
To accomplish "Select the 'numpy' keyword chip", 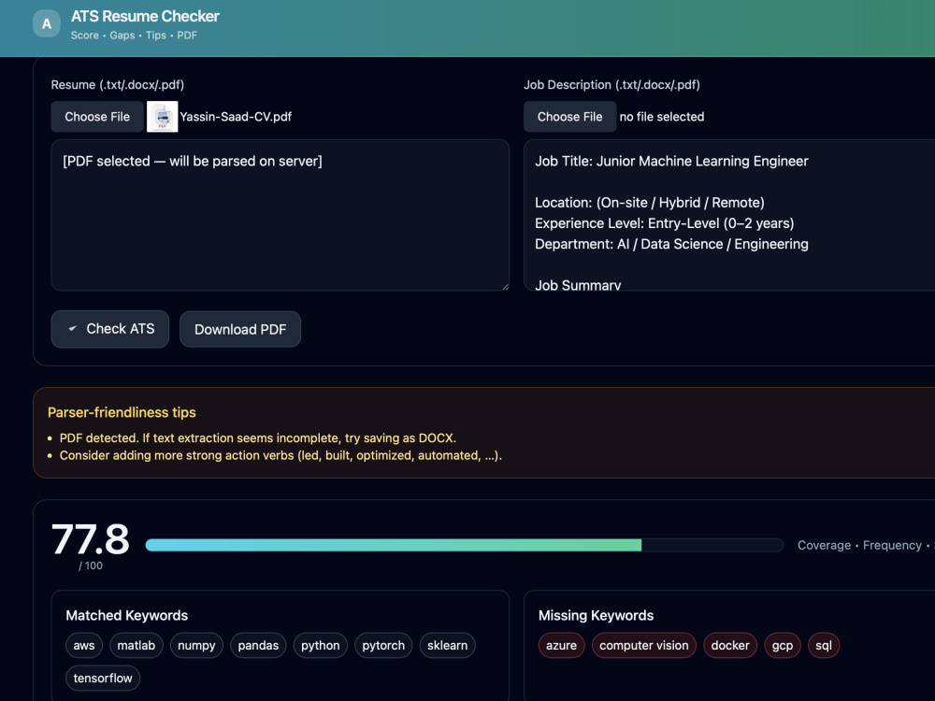I will pos(196,646).
